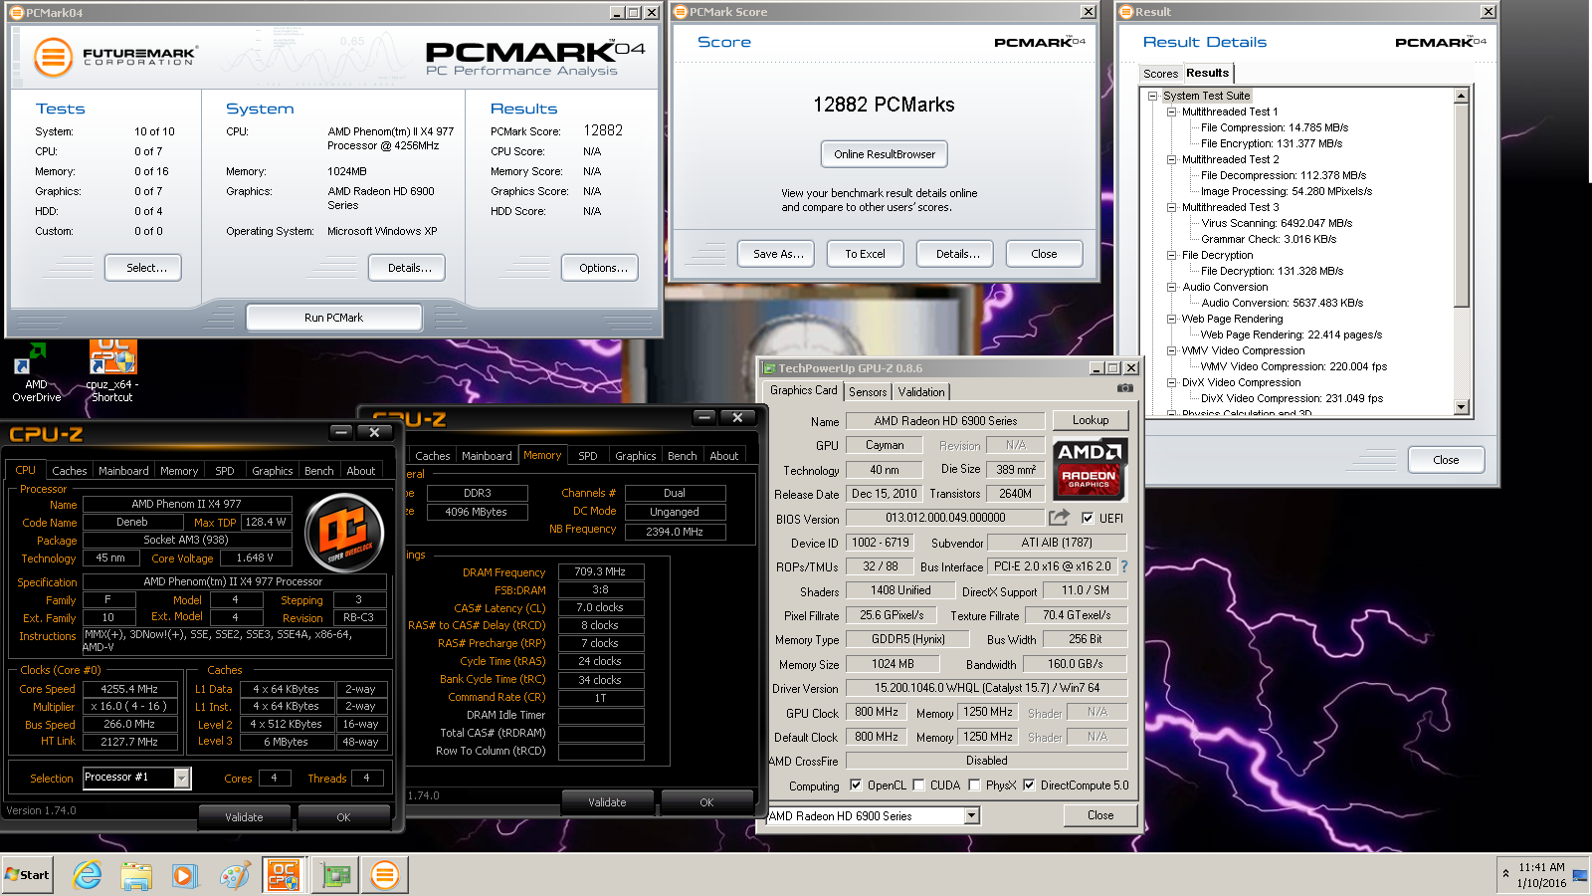Image resolution: width=1592 pixels, height=896 pixels.
Task: Open the Processor #1 selection dropdown
Action: (x=182, y=778)
